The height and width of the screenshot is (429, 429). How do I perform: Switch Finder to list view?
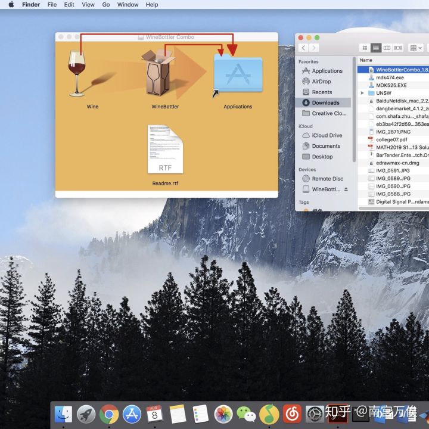[x=376, y=48]
